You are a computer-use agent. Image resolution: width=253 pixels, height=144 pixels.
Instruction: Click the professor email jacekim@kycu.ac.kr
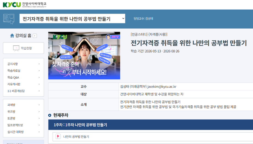coord(162,87)
